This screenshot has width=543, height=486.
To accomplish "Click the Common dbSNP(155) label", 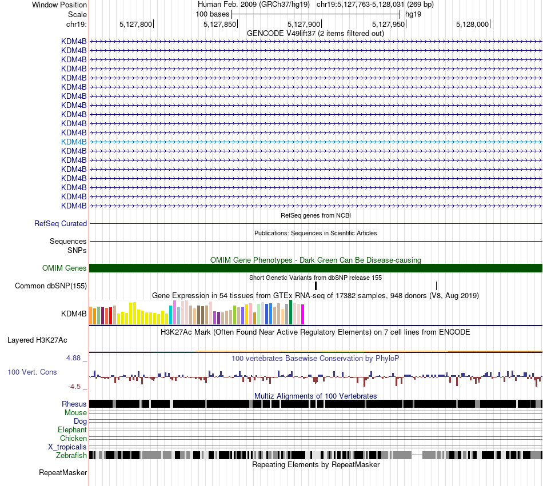I will [x=50, y=286].
